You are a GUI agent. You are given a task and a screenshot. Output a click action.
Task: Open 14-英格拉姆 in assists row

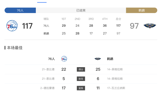point(115,79)
